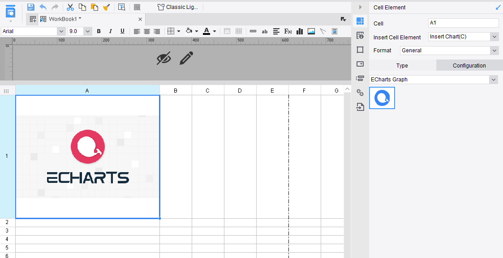Toggle bold formatting
This screenshot has width=503, height=258.
tap(99, 31)
